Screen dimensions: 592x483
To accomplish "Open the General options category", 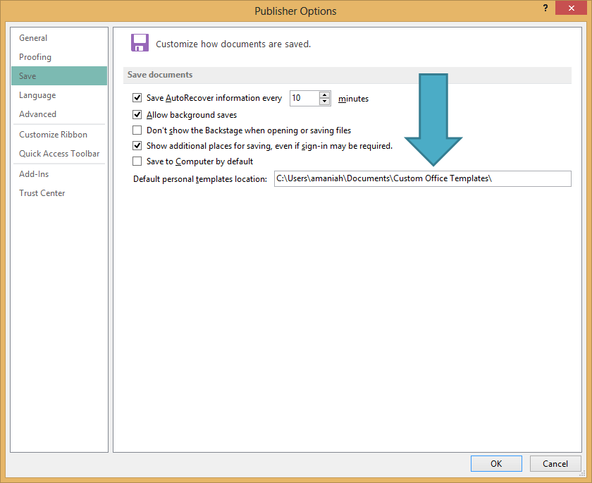I will tap(33, 38).
